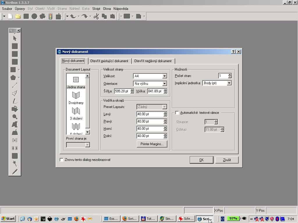Click the Zrušit button
Screen dimensions: 298x223
(227, 160)
